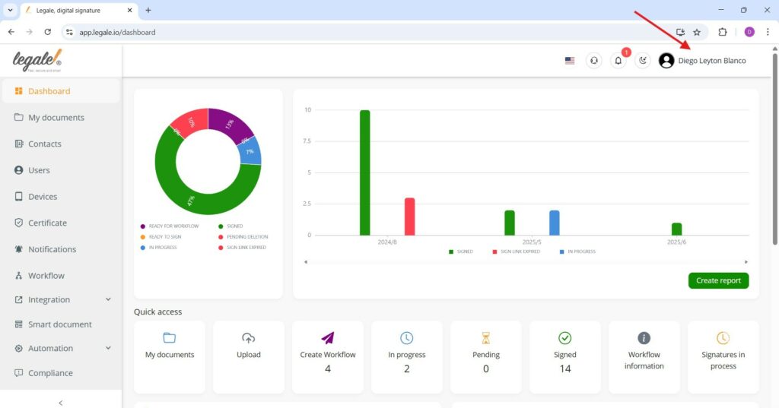Image resolution: width=779 pixels, height=408 pixels.
Task: Open the Signed quick access card
Action: 565,357
